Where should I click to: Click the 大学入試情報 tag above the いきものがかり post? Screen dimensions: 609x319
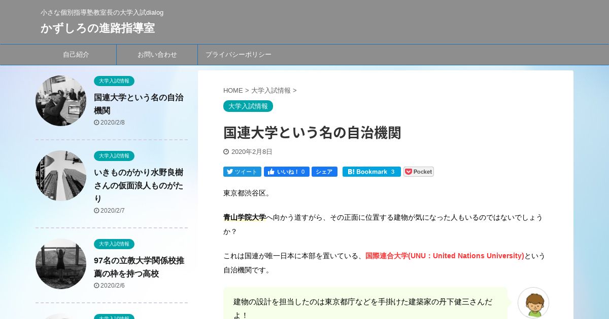[114, 156]
